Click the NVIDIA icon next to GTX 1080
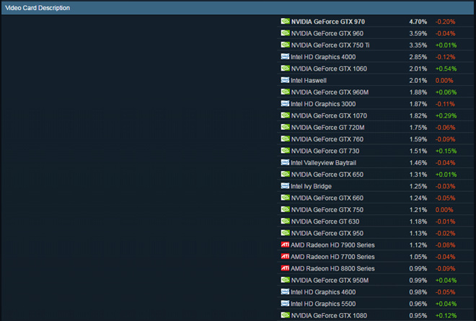 tap(285, 315)
